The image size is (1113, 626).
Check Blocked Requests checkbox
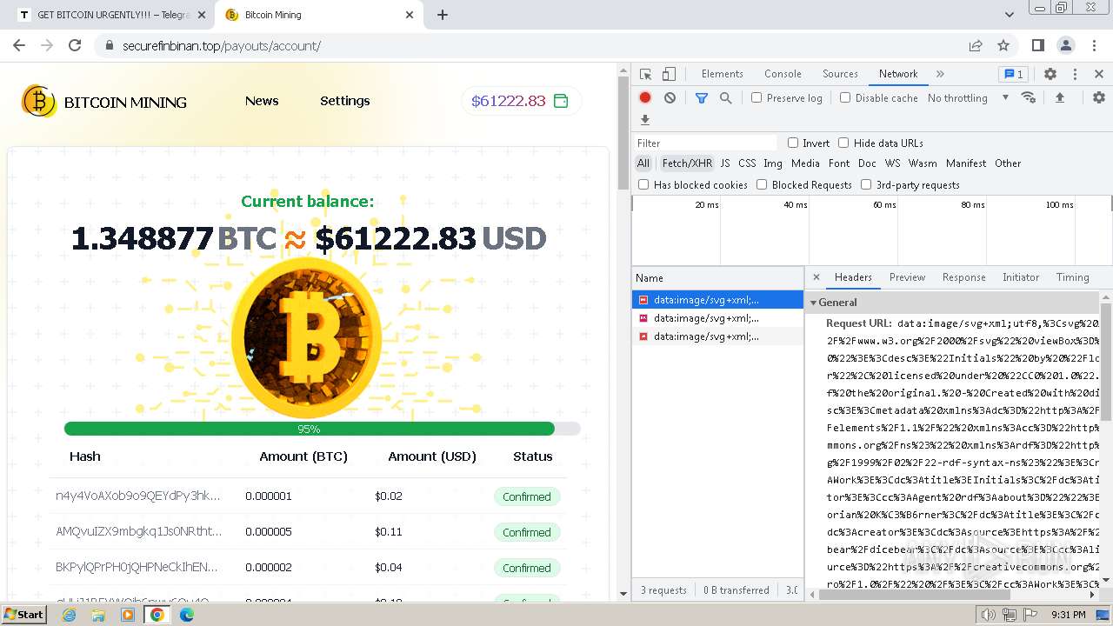762,184
